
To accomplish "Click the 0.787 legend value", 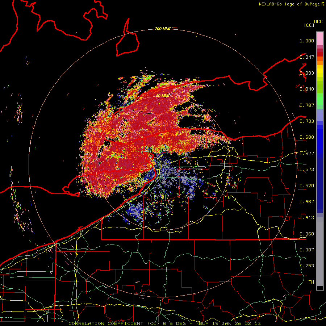I will pyautogui.click(x=307, y=105).
